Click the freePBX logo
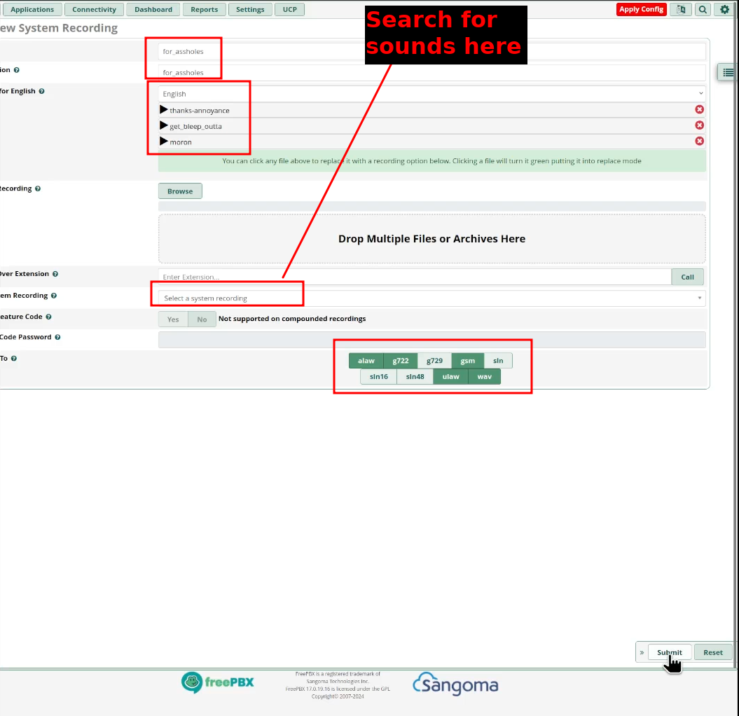This screenshot has height=716, width=739. tap(217, 682)
